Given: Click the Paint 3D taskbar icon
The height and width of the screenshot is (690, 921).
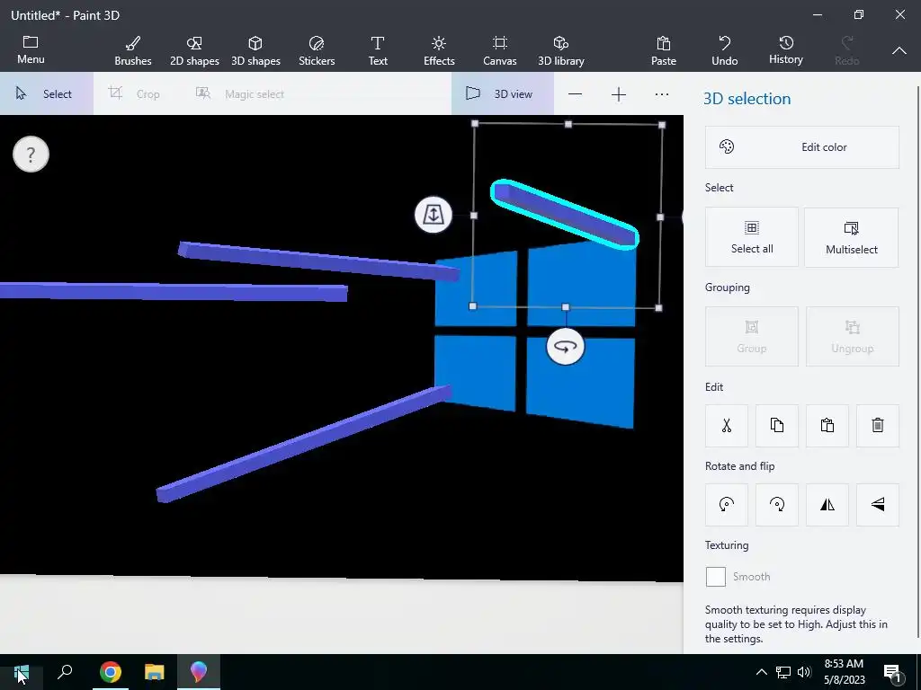Looking at the screenshot, I should tap(199, 672).
